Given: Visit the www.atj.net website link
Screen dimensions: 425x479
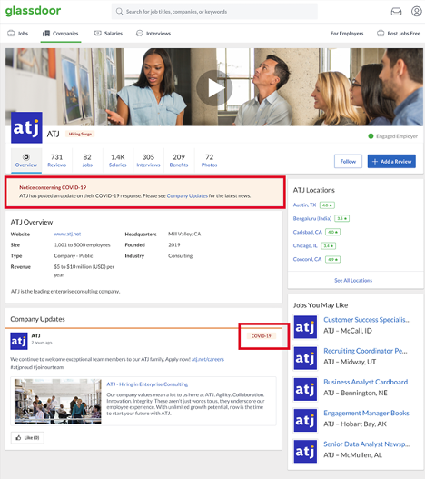Looking at the screenshot, I should [x=67, y=234].
